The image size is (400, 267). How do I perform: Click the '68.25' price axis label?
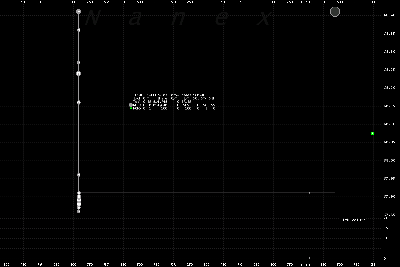389,70
